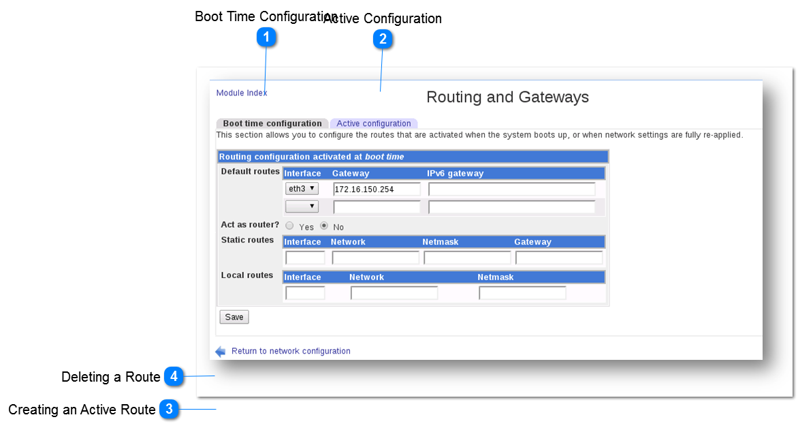The height and width of the screenshot is (428, 798).
Task: Open the Module Index link
Action: click(241, 93)
